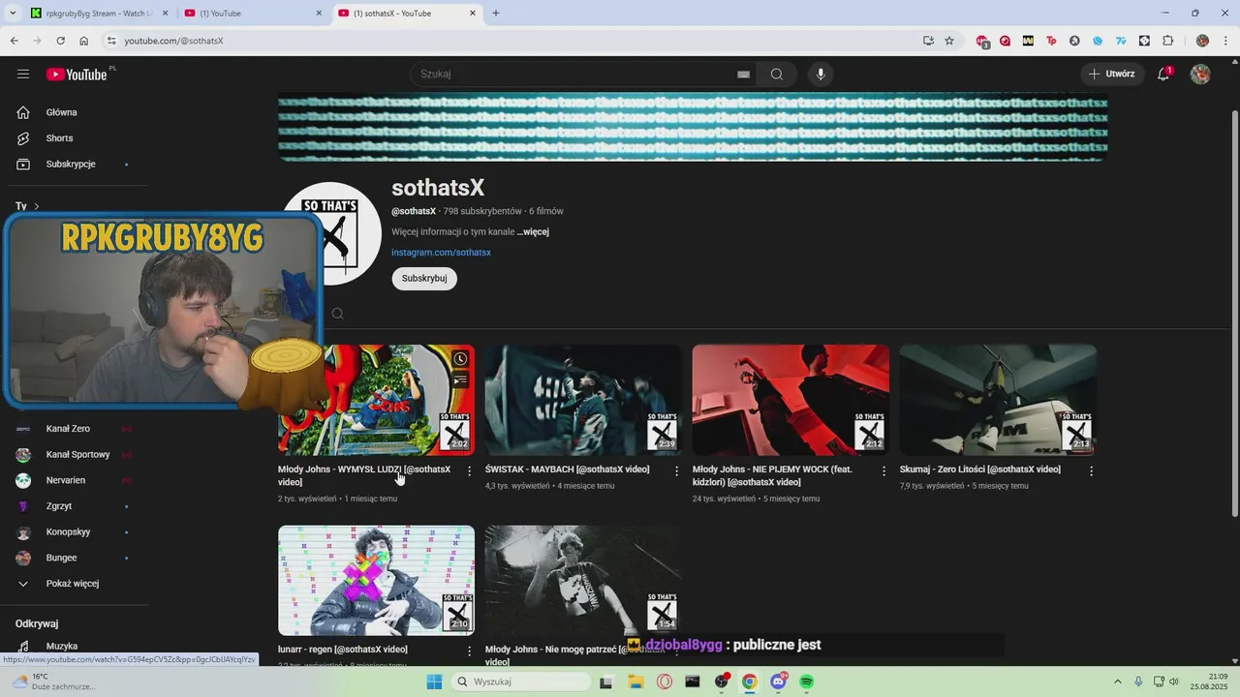
Task: Open Skumaj - Zero Litości thumbnail
Action: click(998, 400)
